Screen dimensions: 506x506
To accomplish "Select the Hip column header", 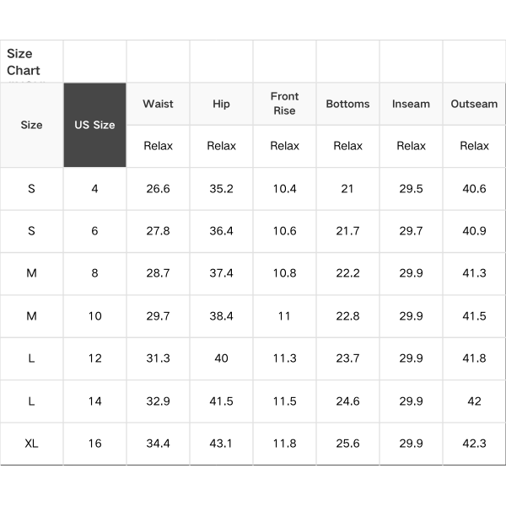I will (x=221, y=104).
